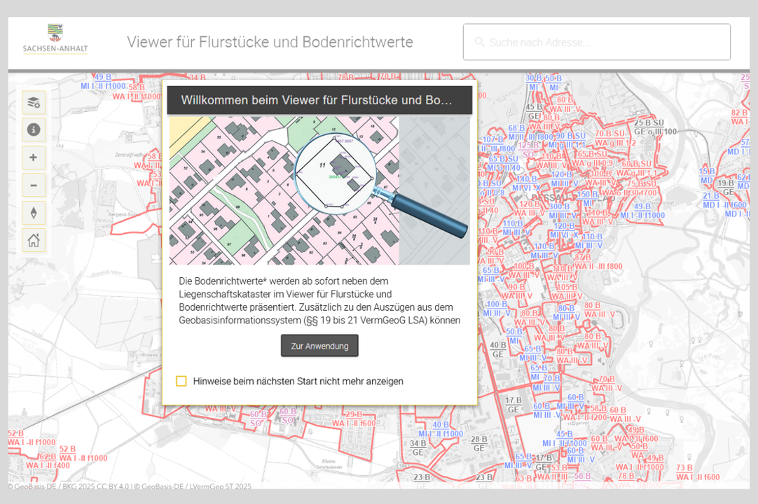
Task: Enable 'Hinweise beim nächsten Start nicht mehr anzeigen'
Action: (181, 381)
